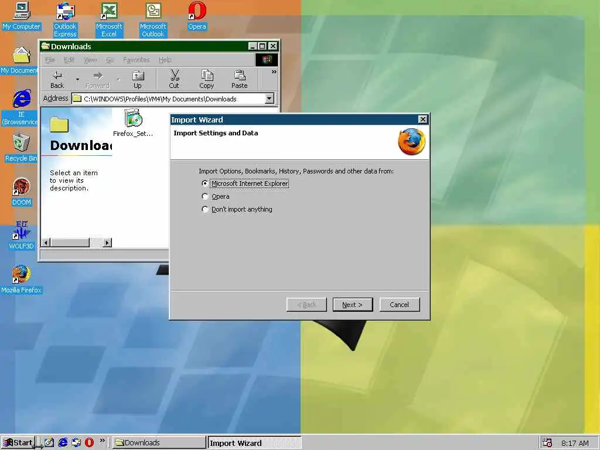Select Microsoft Internet Explorer import option
The height and width of the screenshot is (450, 600).
click(246, 183)
